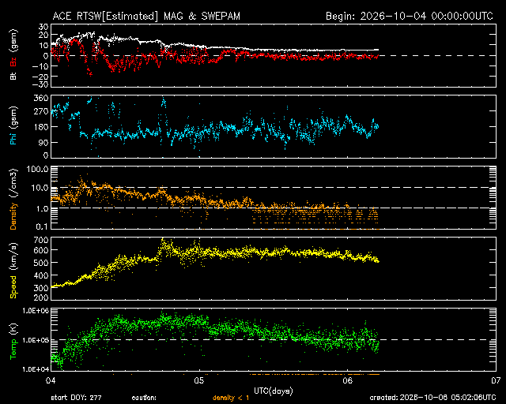Click the Begin: 2026-10-04 00:00:00UTC timestamp

[x=410, y=16]
